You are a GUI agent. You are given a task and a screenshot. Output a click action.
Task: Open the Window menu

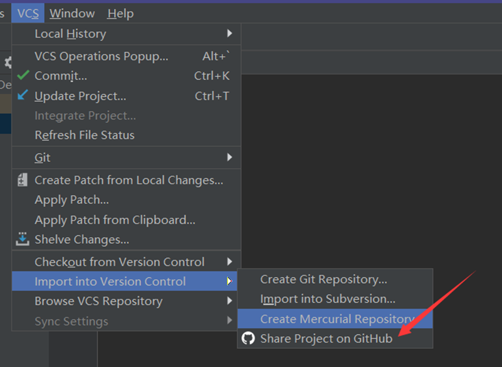(72, 13)
